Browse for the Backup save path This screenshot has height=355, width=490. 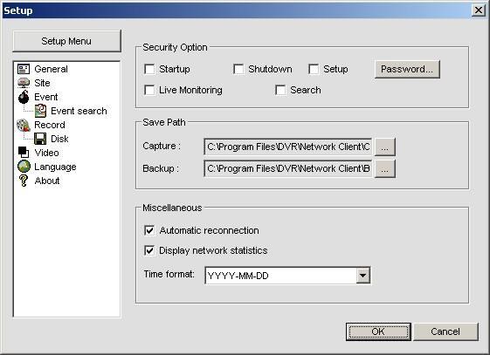point(384,168)
